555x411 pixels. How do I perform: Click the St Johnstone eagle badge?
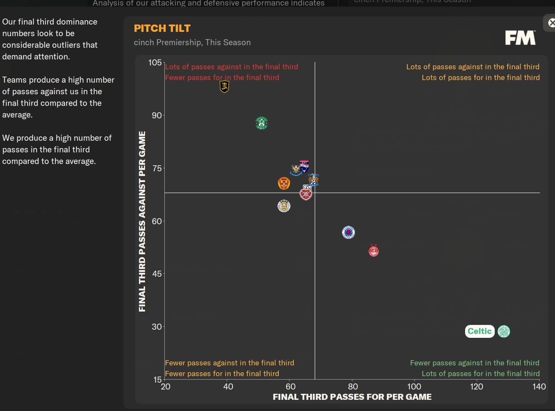click(296, 170)
